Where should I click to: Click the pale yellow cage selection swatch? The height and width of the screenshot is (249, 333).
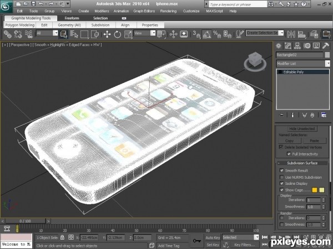(322, 190)
